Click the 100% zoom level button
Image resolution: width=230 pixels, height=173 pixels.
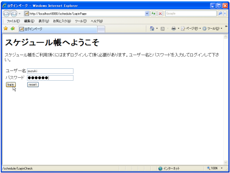pyautogui.click(x=212, y=168)
